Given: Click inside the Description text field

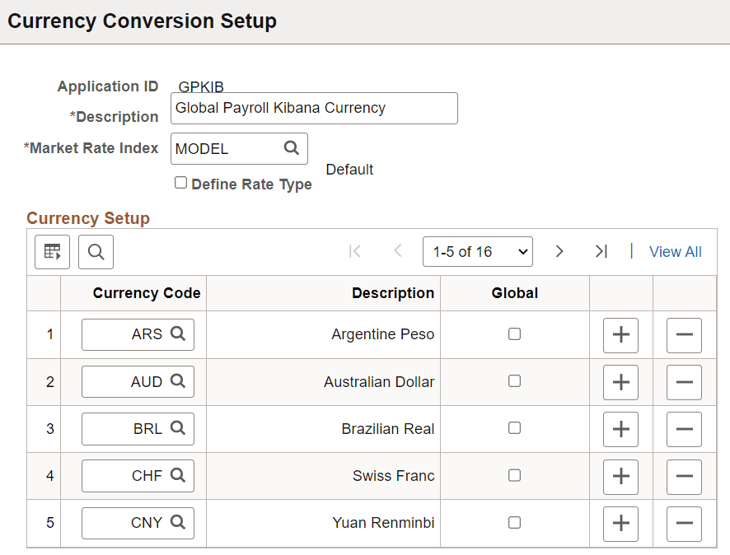Looking at the screenshot, I should [313, 108].
